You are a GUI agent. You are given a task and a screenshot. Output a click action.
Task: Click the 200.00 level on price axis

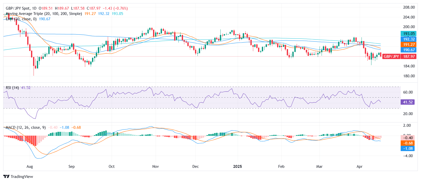[x=409, y=27]
